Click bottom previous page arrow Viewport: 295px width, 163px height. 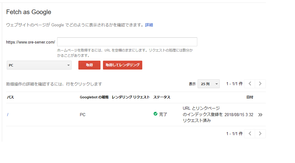click(250, 134)
